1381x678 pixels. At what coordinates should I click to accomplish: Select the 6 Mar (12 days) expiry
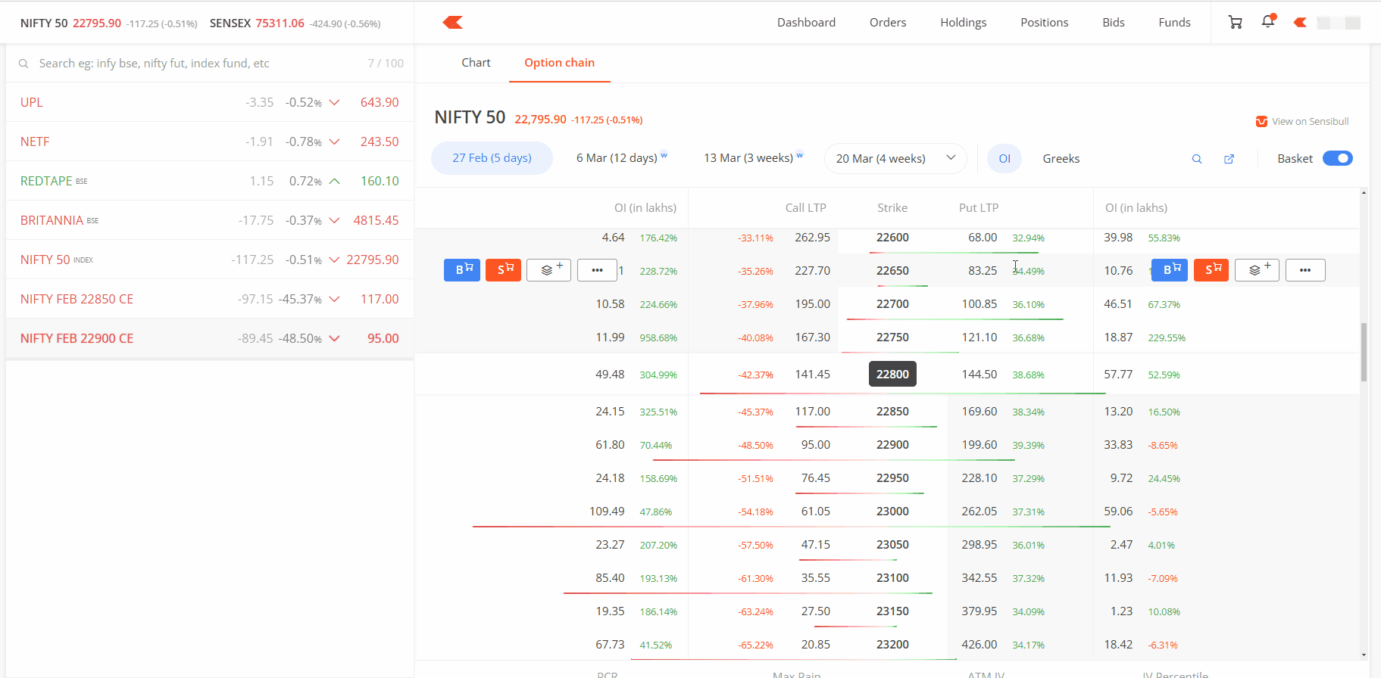click(621, 158)
